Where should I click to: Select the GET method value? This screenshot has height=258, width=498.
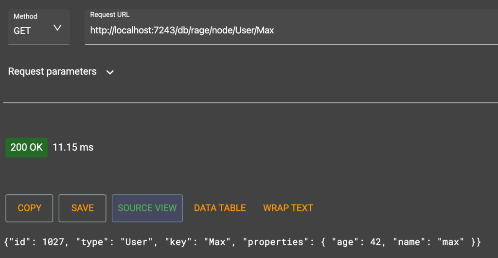pos(22,31)
